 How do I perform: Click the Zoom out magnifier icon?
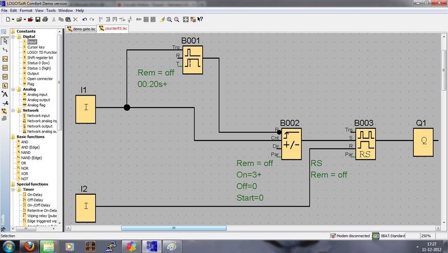[x=176, y=20]
